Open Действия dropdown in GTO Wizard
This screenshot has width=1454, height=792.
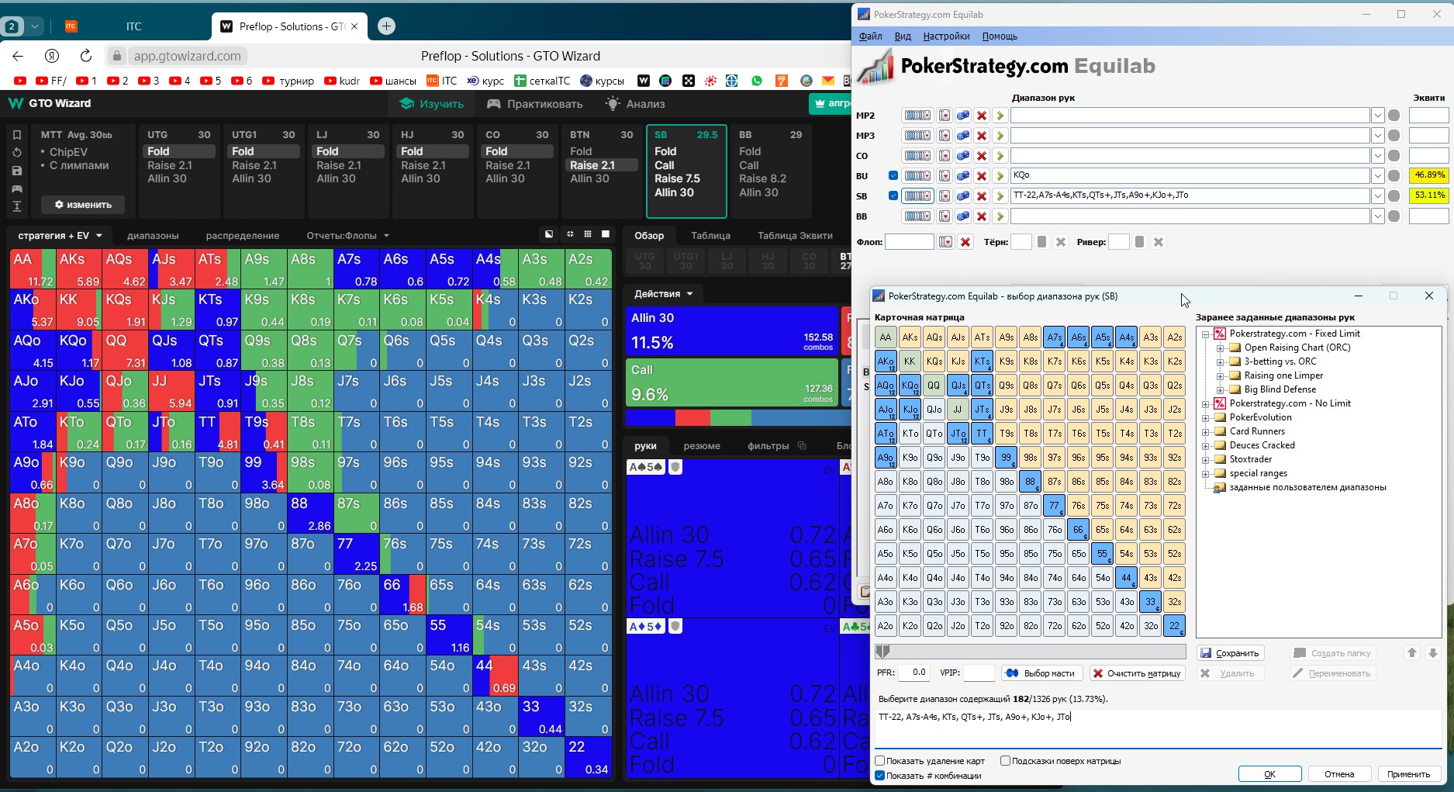pos(663,294)
